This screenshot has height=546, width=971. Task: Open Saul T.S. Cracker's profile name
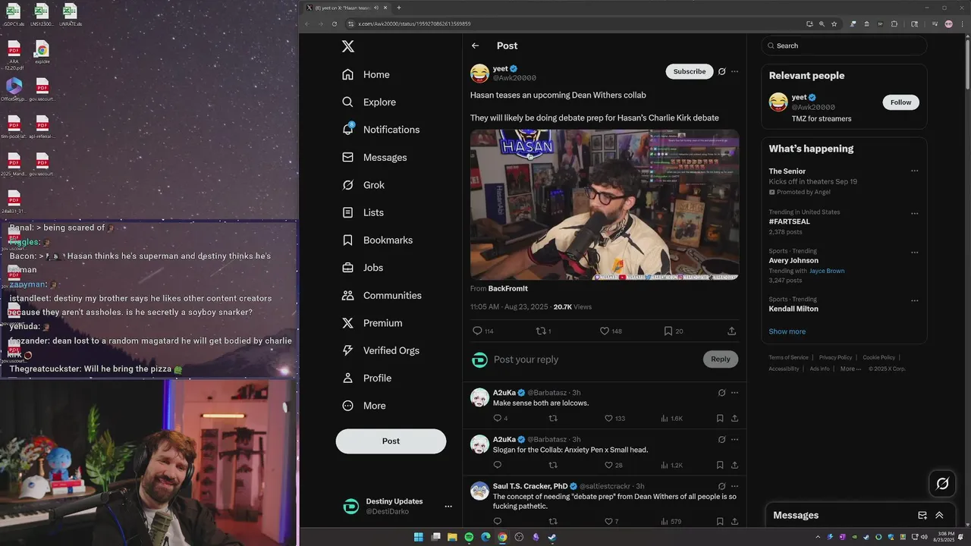click(530, 486)
